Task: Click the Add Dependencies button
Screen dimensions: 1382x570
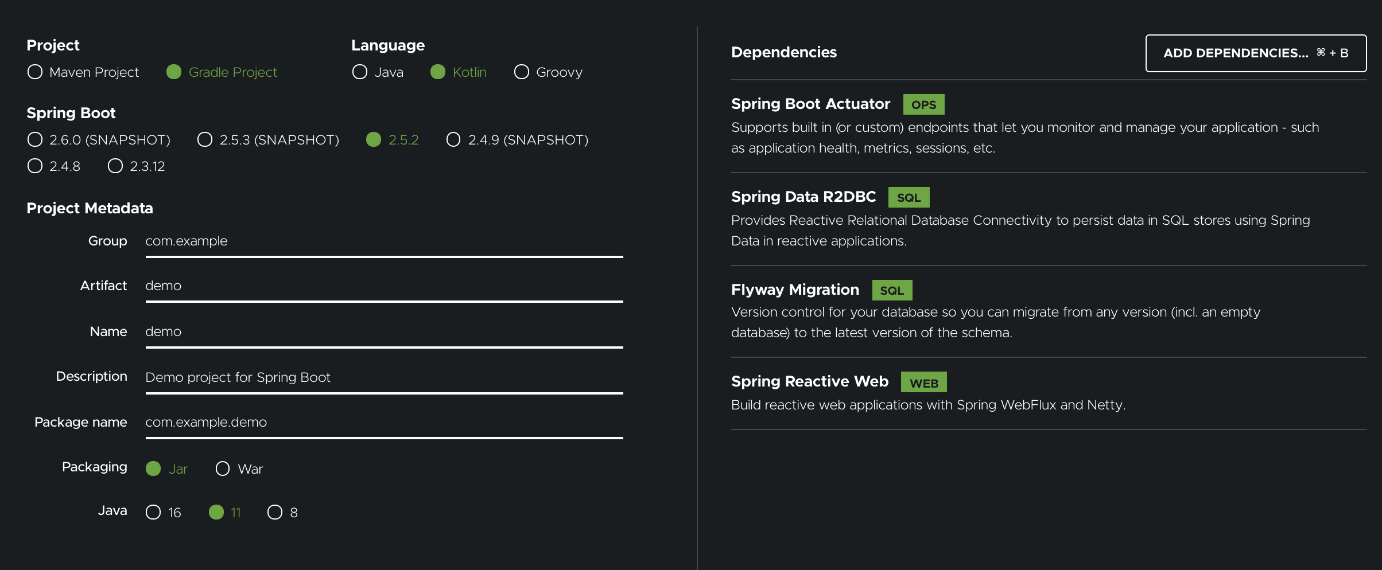Action: tap(1256, 53)
